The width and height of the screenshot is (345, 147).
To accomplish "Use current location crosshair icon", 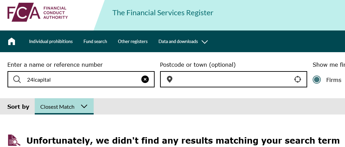I will [x=297, y=79].
